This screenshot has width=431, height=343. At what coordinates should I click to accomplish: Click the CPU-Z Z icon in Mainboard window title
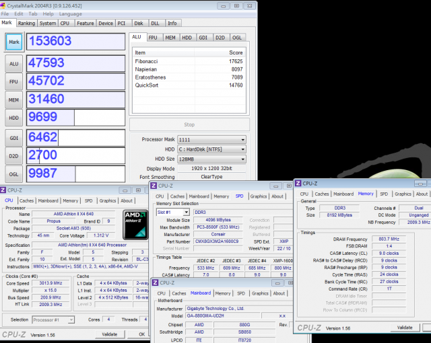tap(156, 282)
